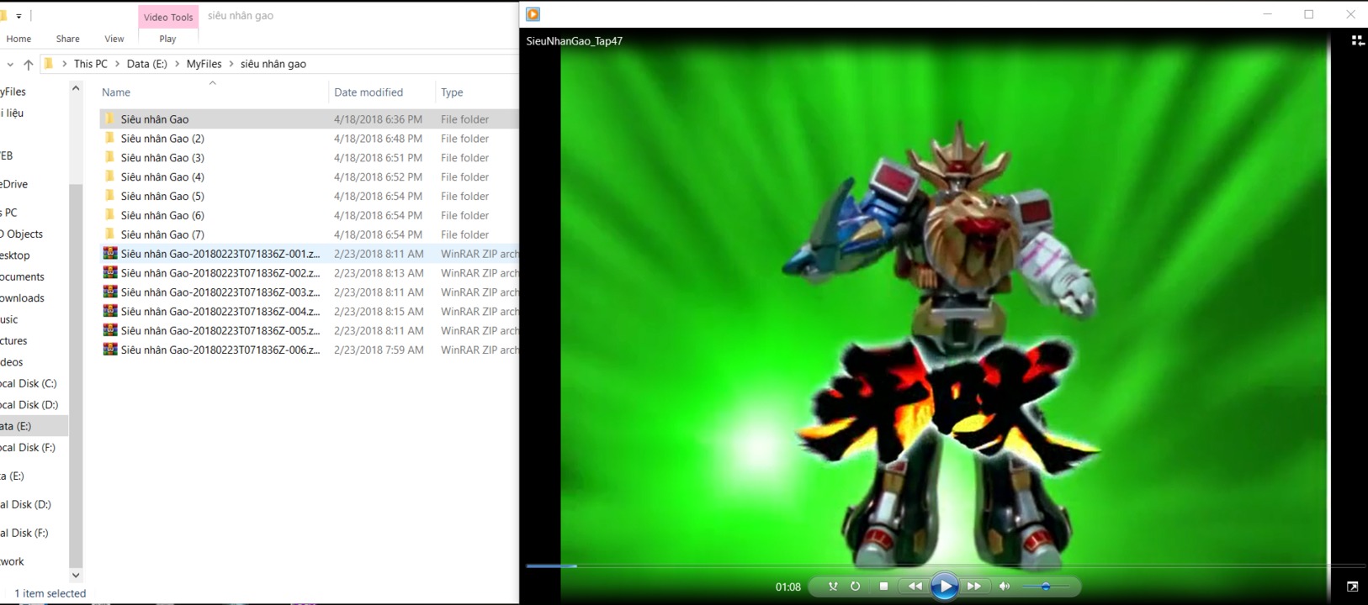Select Network in navigation pane
The image size is (1368, 605).
point(13,561)
